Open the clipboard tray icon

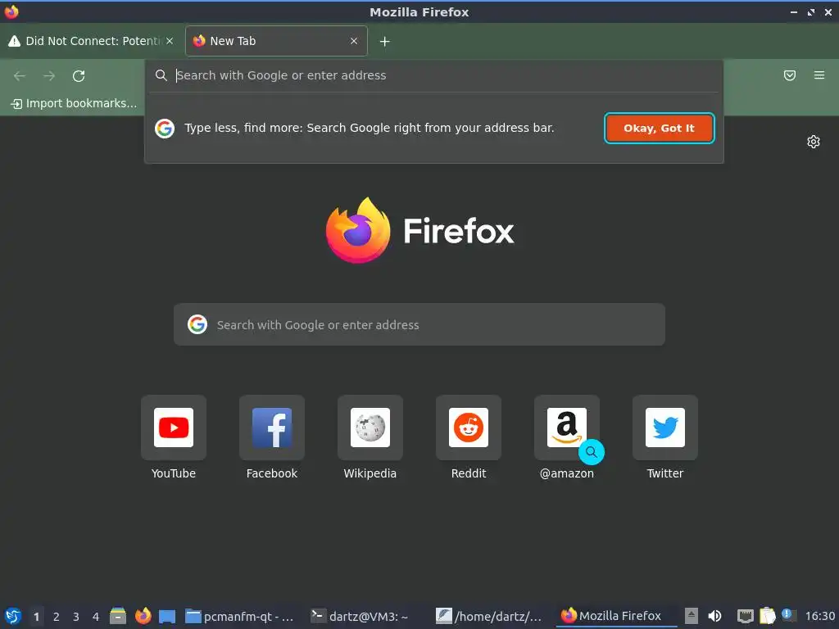coord(767,616)
